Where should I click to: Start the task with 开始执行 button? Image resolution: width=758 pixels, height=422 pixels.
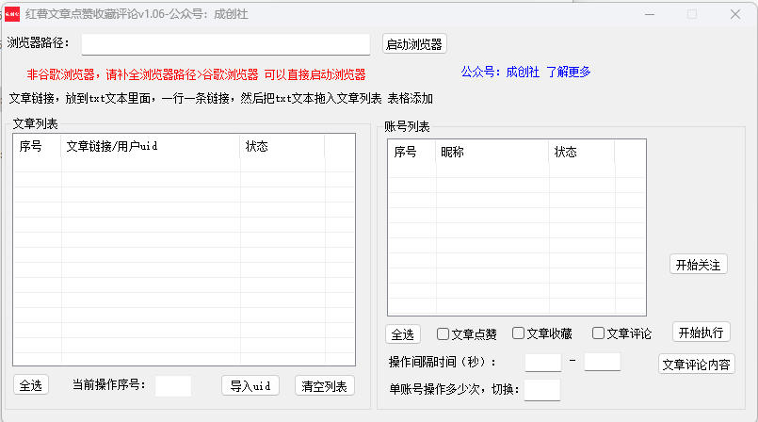tap(701, 333)
